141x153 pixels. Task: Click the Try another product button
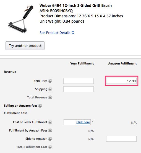click(25, 46)
